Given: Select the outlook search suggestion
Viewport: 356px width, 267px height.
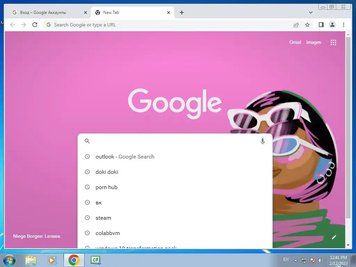Looking at the screenshot, I should tap(175, 157).
